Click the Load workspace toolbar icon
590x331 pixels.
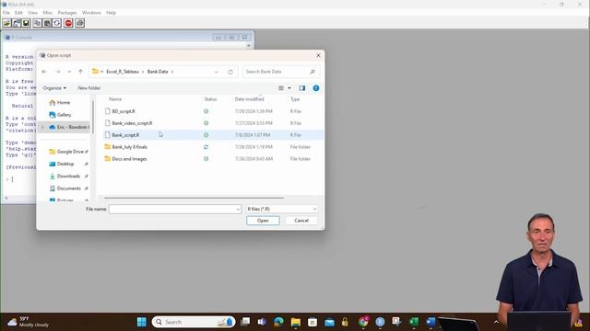click(x=17, y=23)
